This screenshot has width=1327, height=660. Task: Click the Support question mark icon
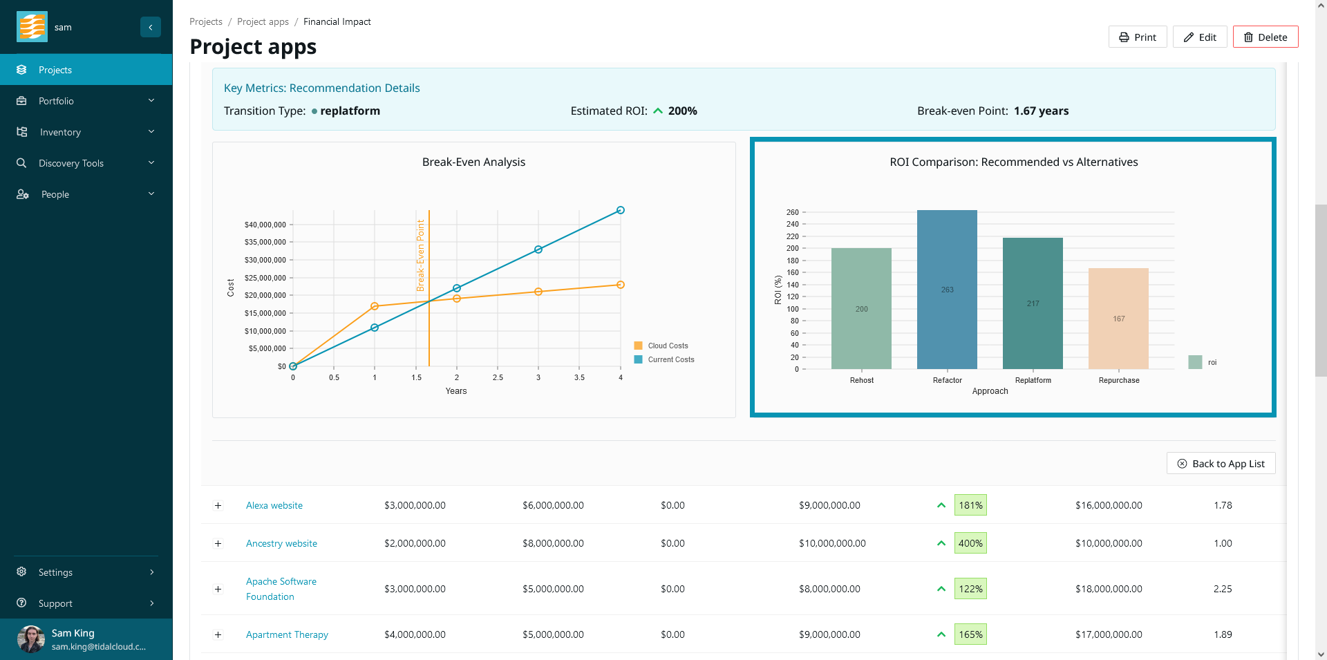(x=21, y=603)
